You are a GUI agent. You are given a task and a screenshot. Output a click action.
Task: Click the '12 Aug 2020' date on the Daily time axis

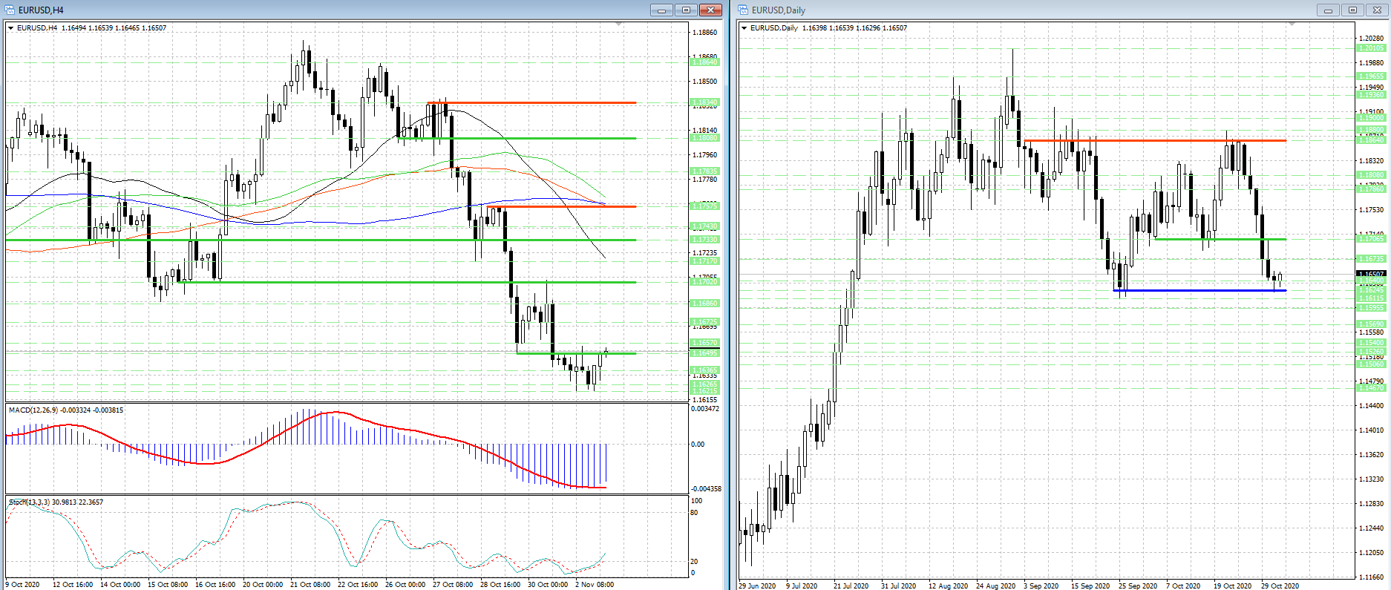(948, 586)
